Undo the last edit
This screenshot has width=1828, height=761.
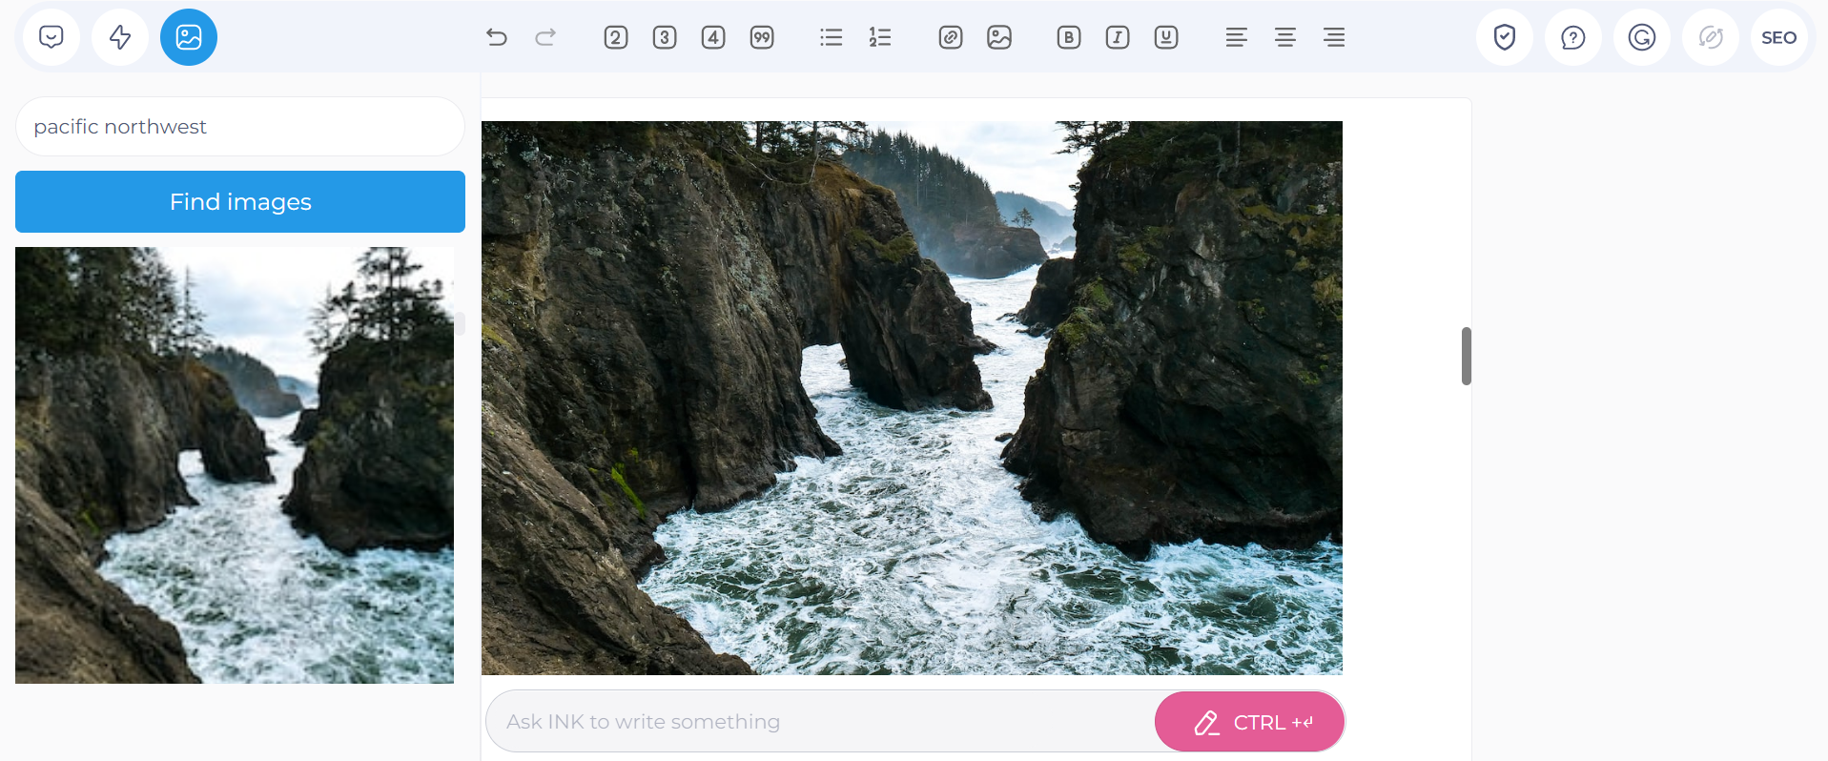coord(497,37)
